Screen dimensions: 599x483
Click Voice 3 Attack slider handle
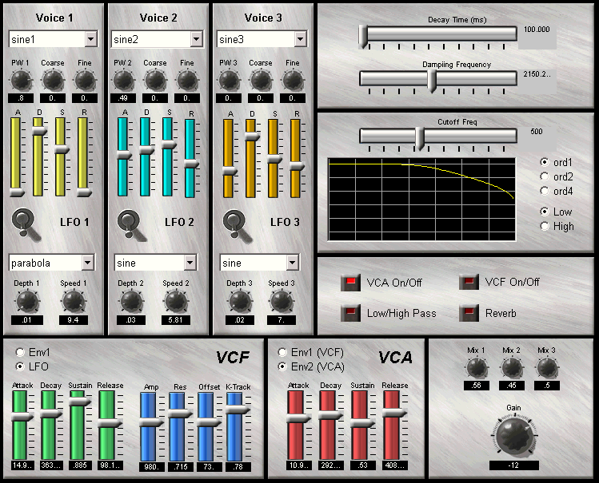point(230,171)
